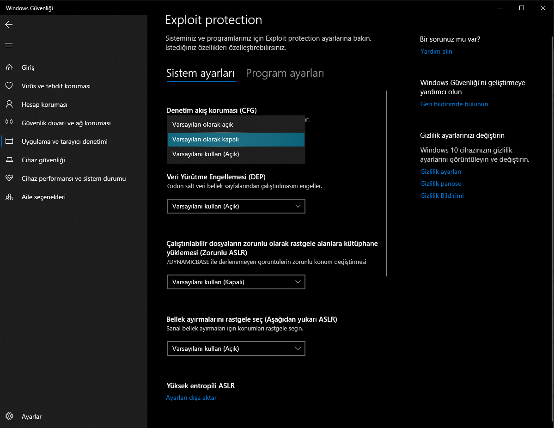Viewport: 554px width, 428px height.
Task: Expand the Aşağıdan yukarı ASLR dropdown
Action: (x=236, y=349)
